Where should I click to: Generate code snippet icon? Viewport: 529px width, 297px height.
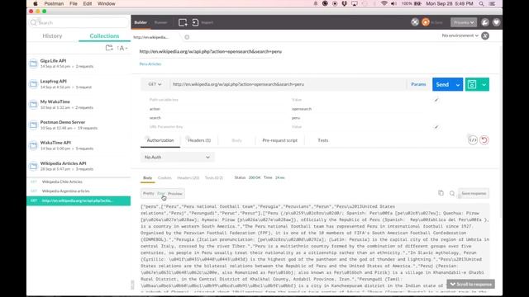[473, 140]
